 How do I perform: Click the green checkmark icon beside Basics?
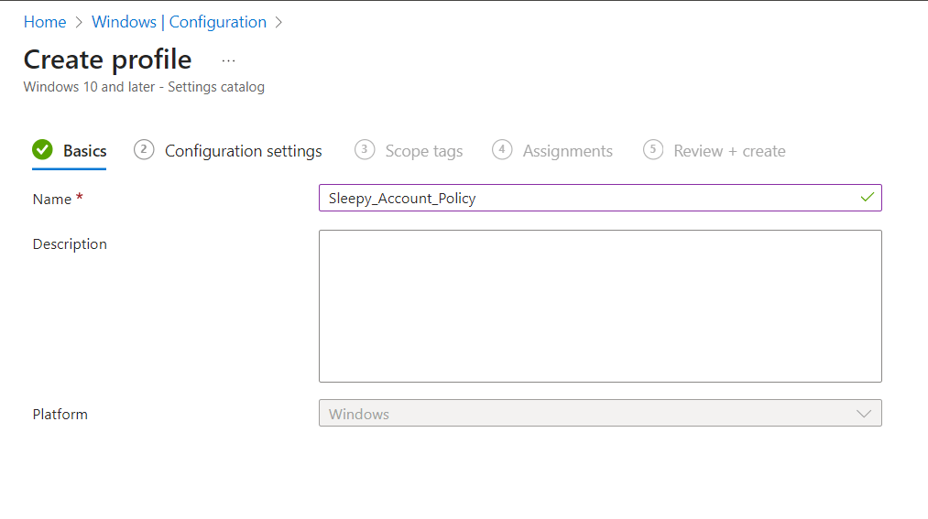click(42, 150)
